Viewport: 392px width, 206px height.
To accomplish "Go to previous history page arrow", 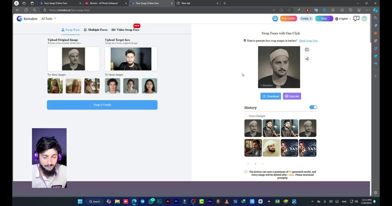I will (248, 164).
